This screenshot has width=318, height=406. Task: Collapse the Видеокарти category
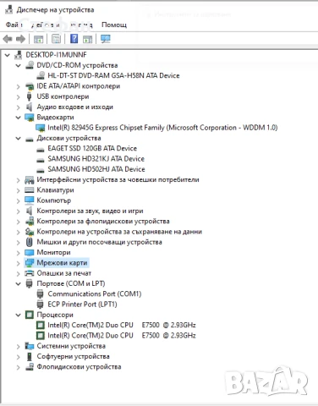coord(19,118)
